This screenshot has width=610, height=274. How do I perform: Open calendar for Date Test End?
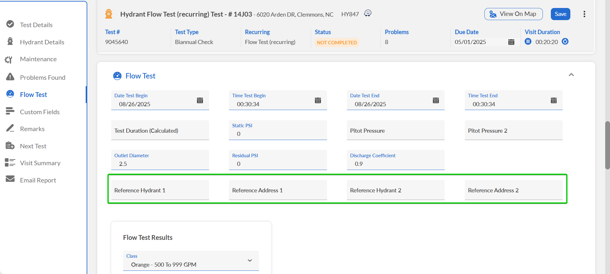(x=435, y=100)
